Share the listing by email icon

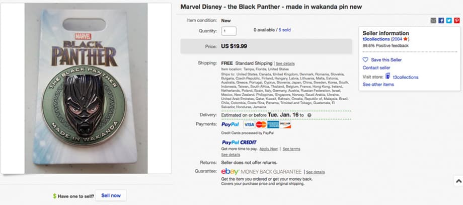pos(433,21)
